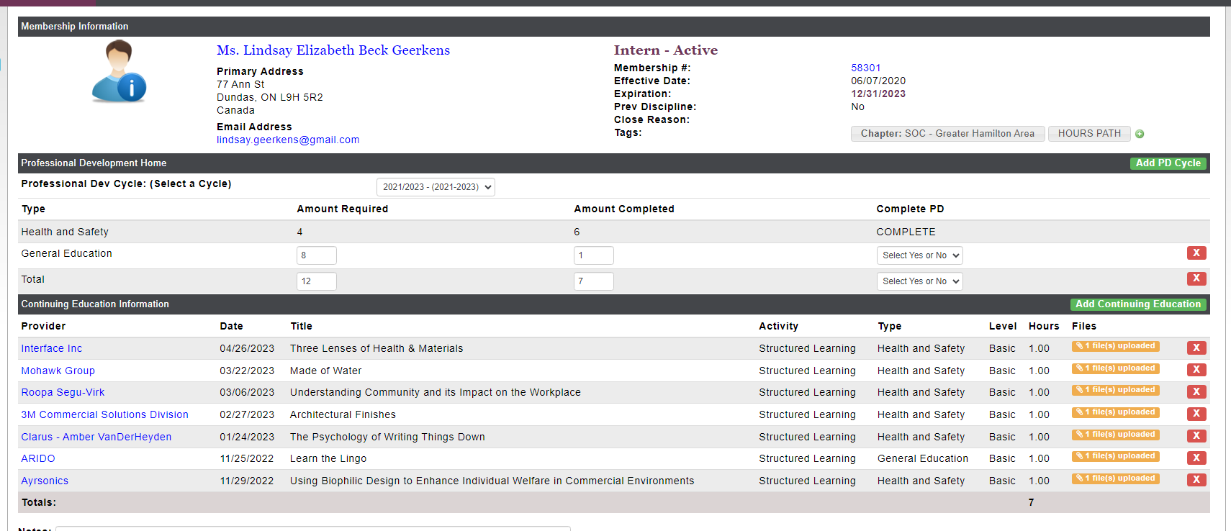
Task: Click the Totals hours value 7
Action: pyautogui.click(x=1031, y=502)
